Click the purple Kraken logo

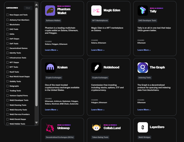coord(50,68)
